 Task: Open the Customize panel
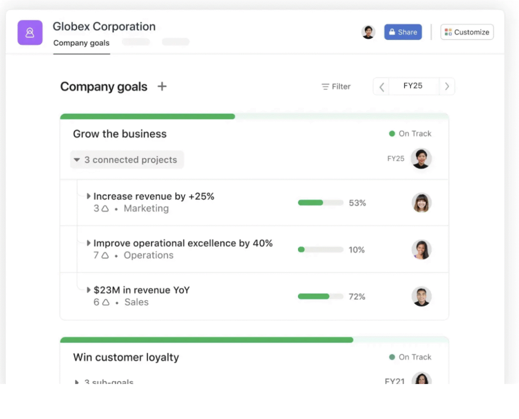(x=467, y=32)
